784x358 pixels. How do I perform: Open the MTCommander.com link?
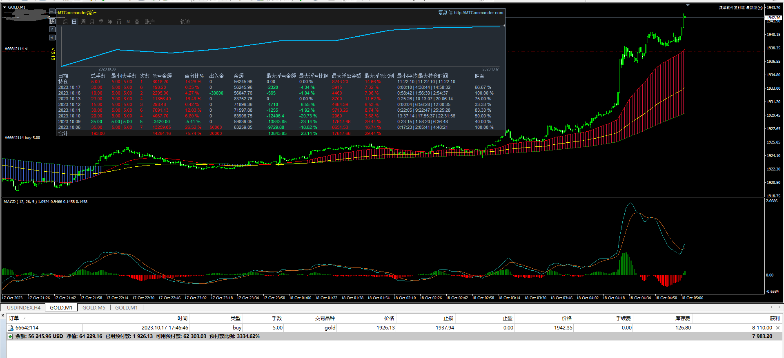pyautogui.click(x=479, y=13)
